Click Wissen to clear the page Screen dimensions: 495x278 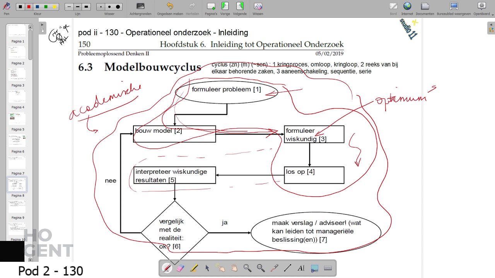point(258,8)
